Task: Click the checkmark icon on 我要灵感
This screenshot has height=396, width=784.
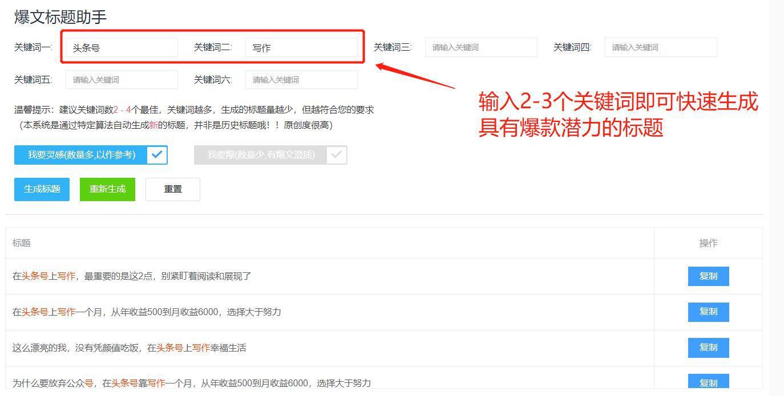Action: (x=157, y=155)
